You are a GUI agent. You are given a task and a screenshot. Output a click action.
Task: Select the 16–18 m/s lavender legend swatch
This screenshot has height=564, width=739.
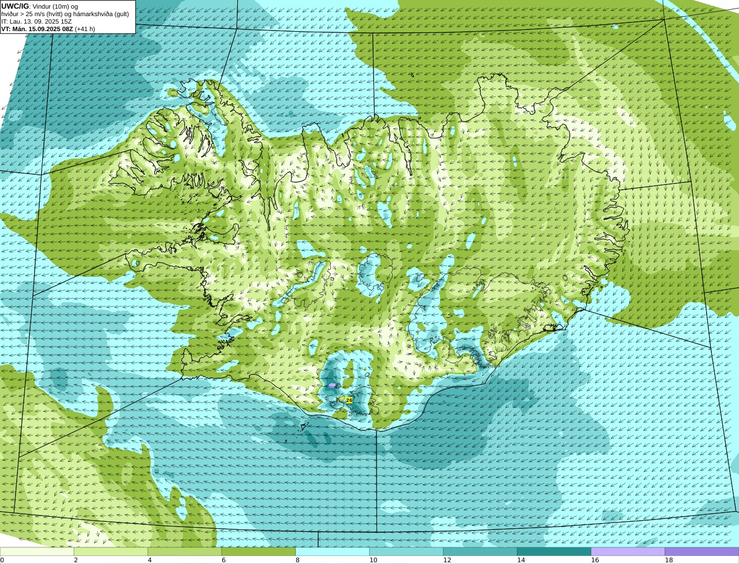(x=628, y=551)
